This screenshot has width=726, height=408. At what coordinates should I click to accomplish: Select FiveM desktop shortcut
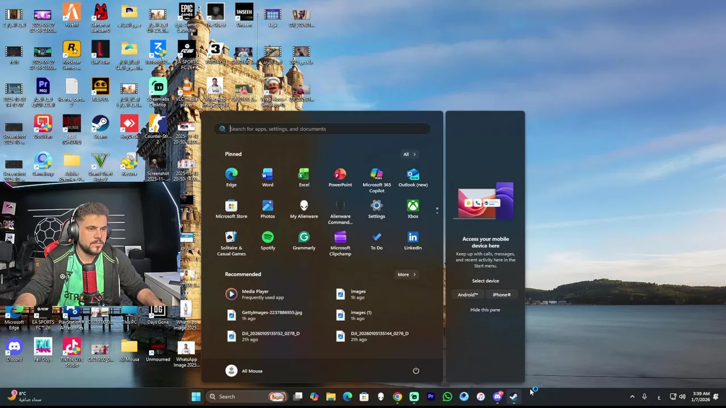(x=71, y=15)
